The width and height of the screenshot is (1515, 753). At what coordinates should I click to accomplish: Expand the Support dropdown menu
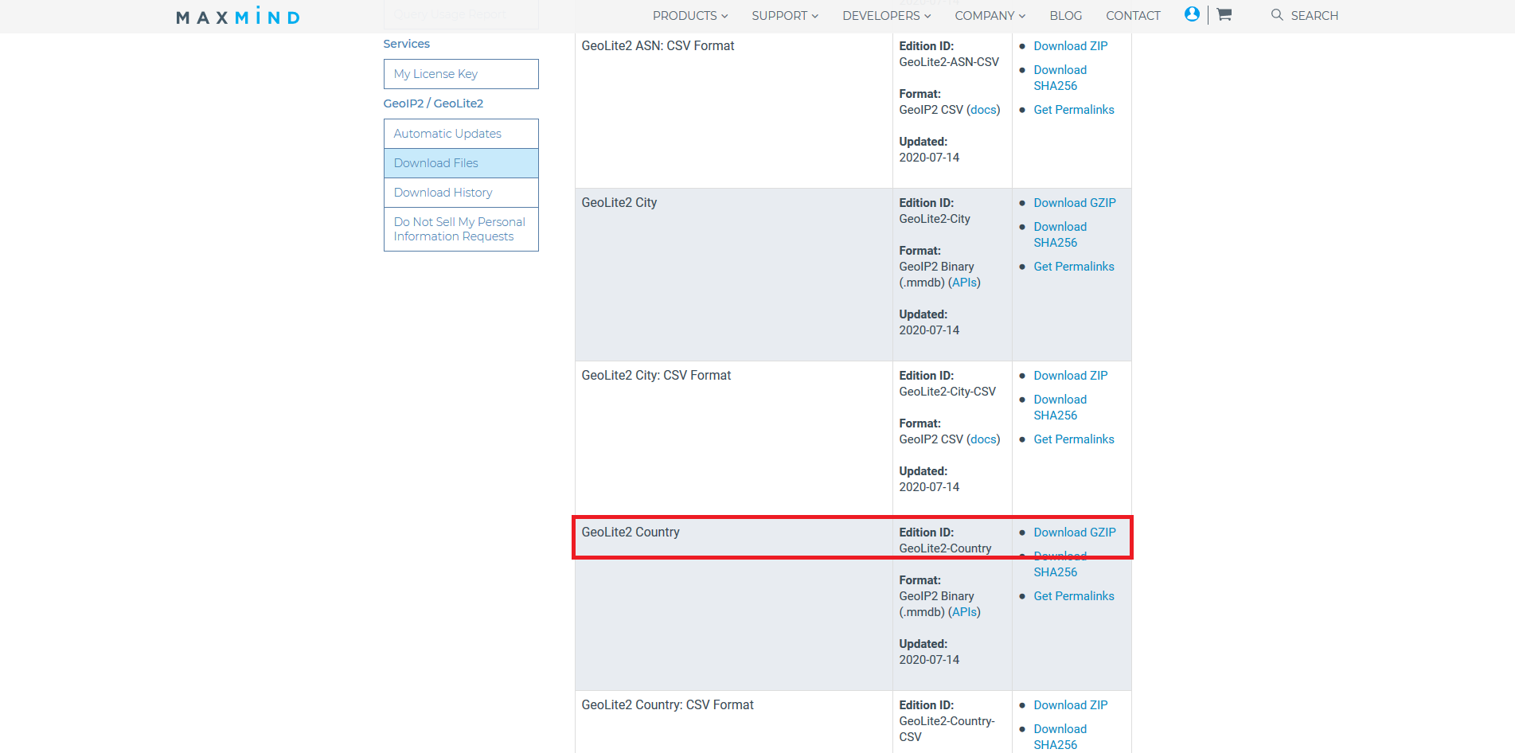(785, 16)
